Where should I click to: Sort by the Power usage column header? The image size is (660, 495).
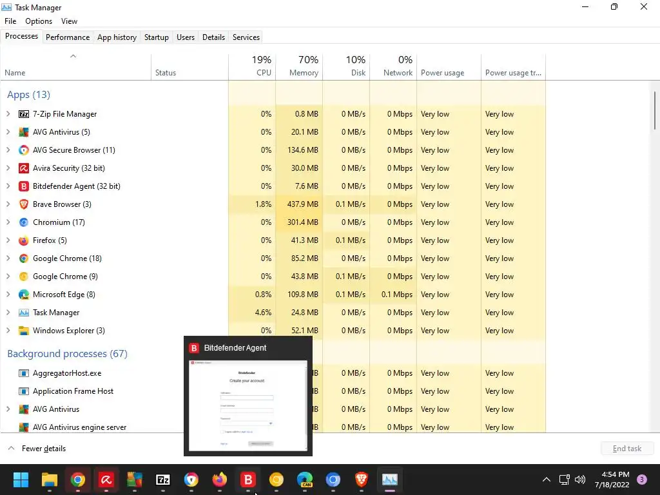tap(449, 66)
